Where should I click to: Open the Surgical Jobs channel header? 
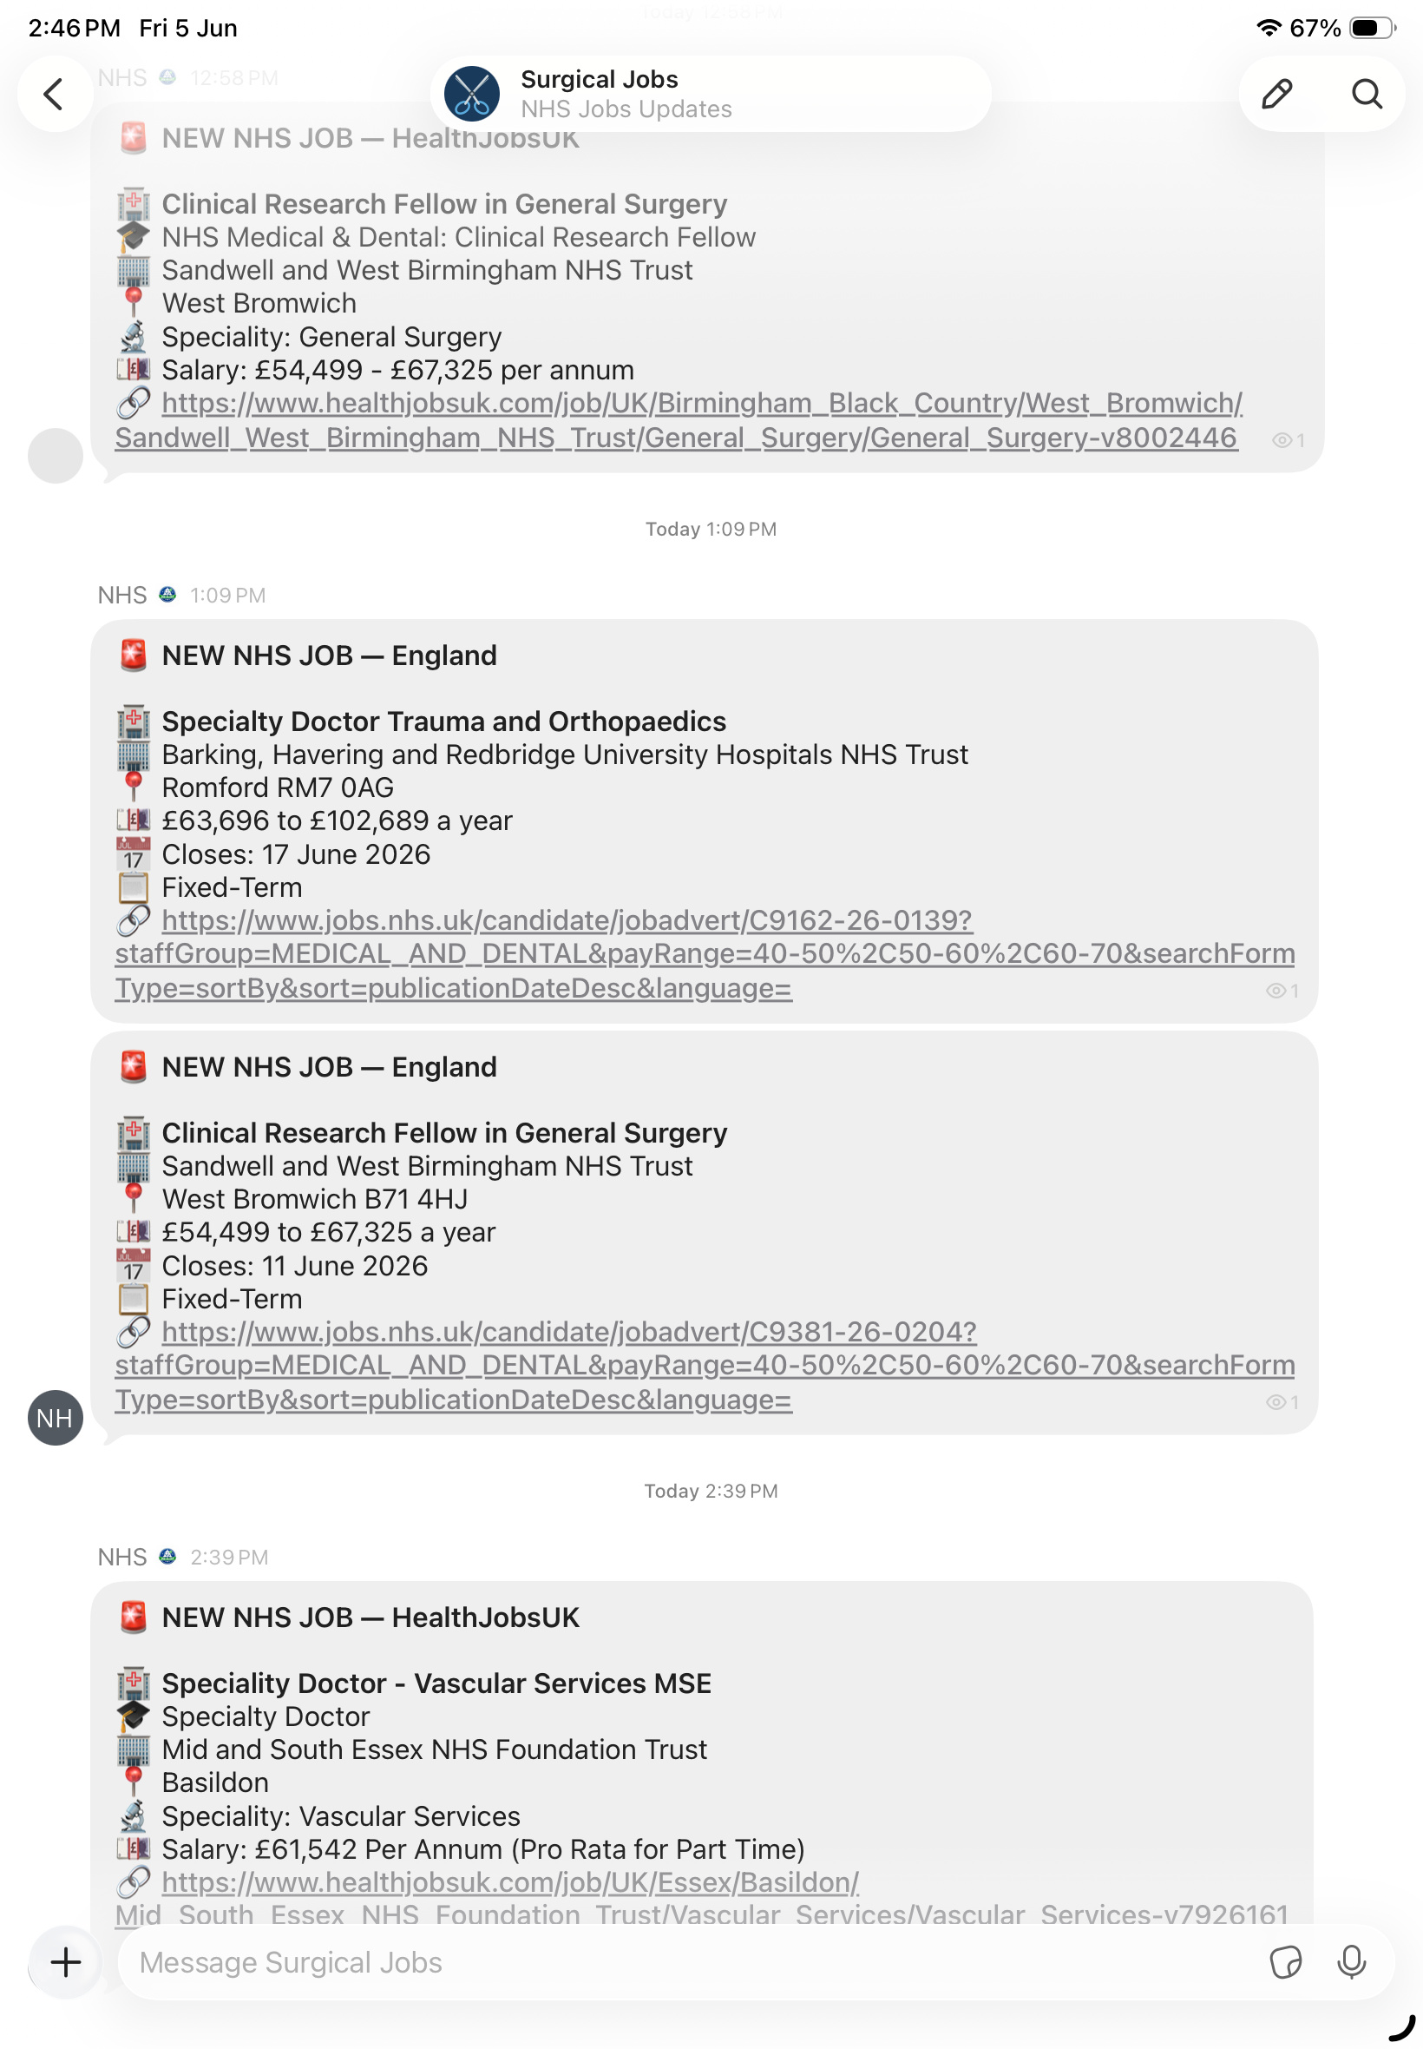tap(711, 94)
